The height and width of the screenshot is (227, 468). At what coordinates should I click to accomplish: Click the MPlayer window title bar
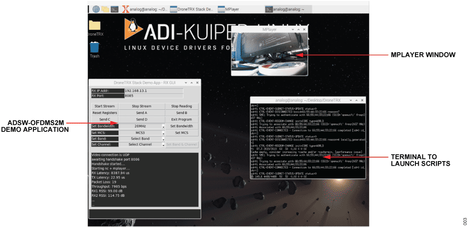point(269,29)
